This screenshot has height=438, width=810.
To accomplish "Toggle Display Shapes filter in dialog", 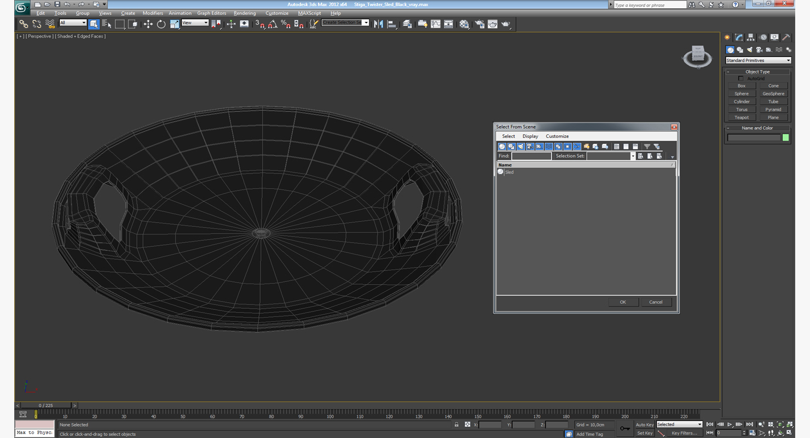I will coord(511,147).
